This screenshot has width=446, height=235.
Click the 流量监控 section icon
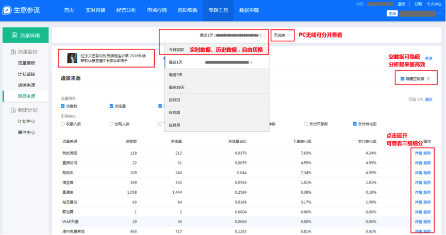[x=13, y=52]
